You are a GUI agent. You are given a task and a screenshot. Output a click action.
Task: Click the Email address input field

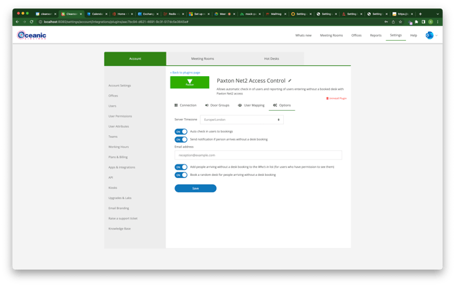(258, 155)
